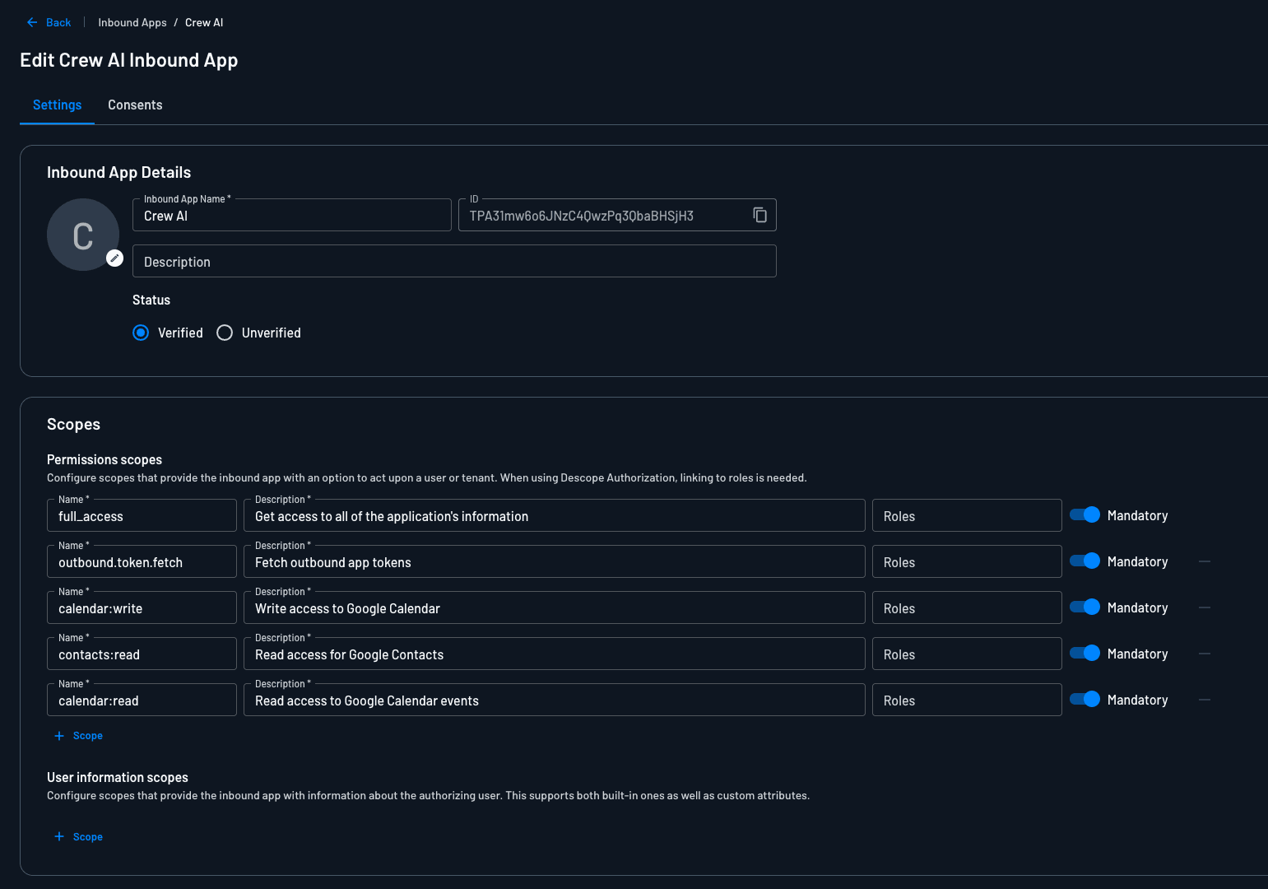Remove the contacts:read scope row
1268x889 pixels.
[1205, 654]
